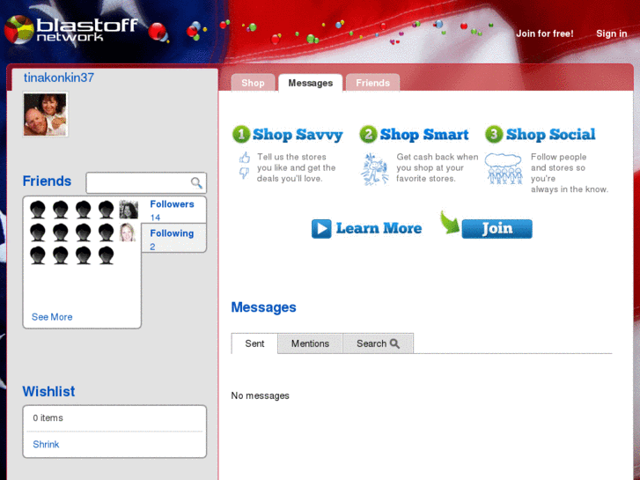640x480 pixels.
Task: Click the thumbs up thumbs down icon
Action: pyautogui.click(x=245, y=166)
